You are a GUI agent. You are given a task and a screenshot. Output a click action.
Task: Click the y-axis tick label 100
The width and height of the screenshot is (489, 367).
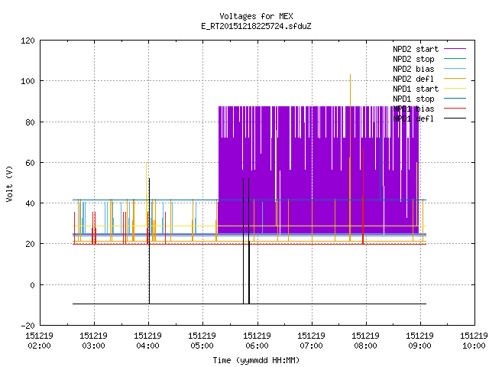[28, 81]
